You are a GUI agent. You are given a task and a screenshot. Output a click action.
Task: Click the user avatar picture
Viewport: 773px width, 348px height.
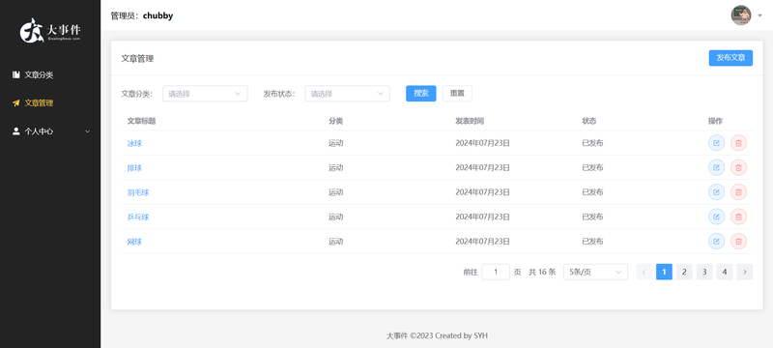click(740, 15)
